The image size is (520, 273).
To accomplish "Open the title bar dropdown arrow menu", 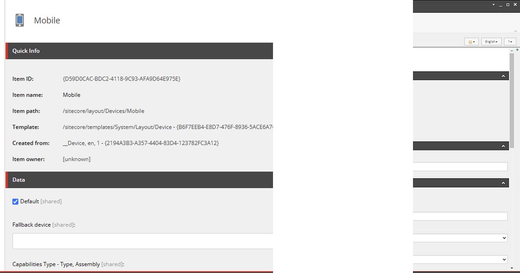I will click(493, 5).
